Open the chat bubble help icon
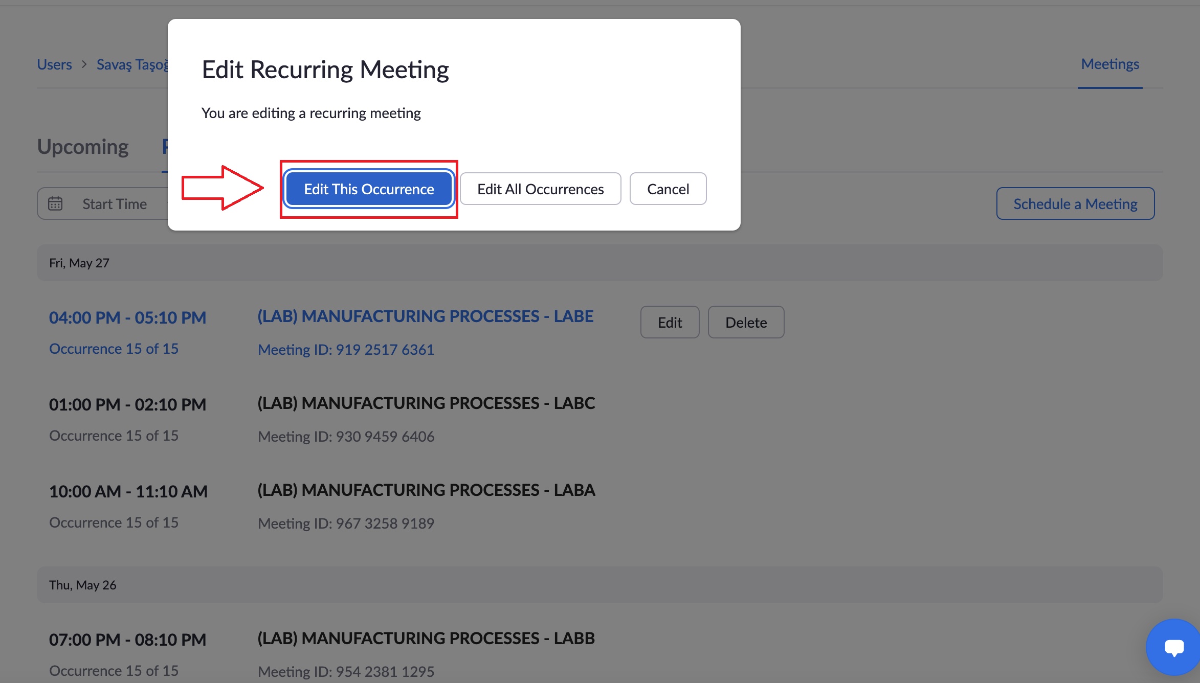The height and width of the screenshot is (683, 1200). coord(1173,647)
